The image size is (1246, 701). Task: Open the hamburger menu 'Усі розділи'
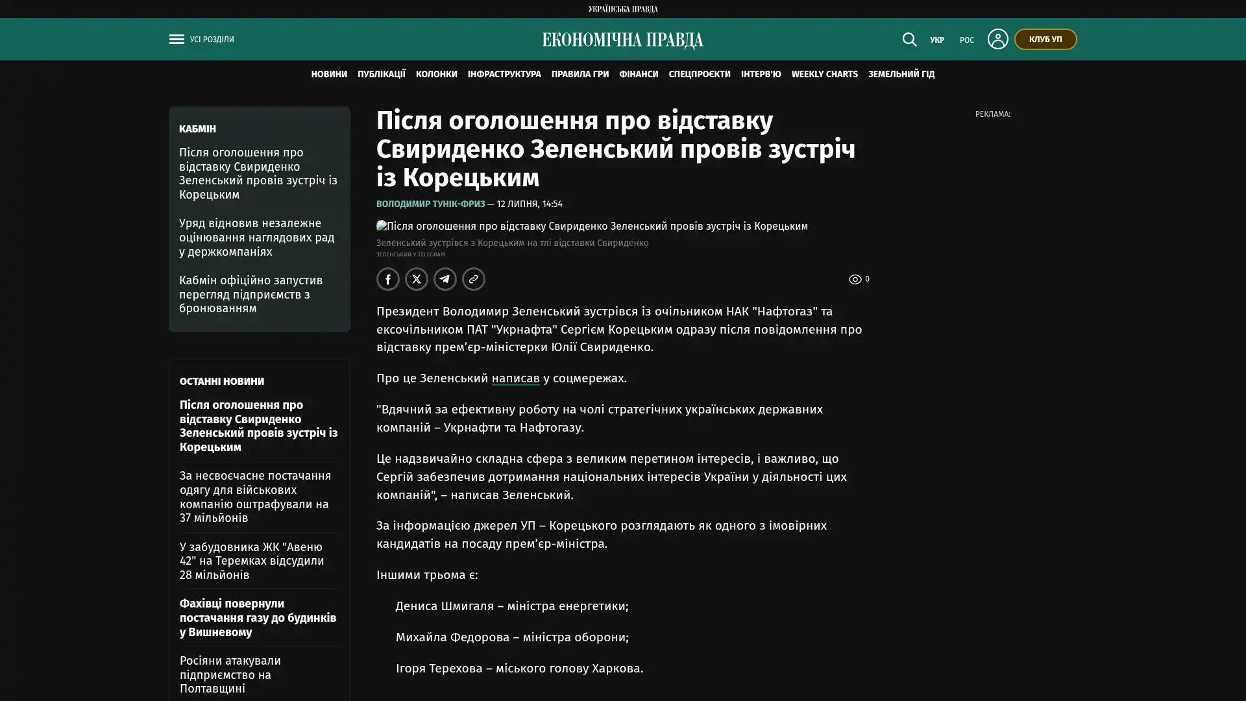[x=201, y=40]
